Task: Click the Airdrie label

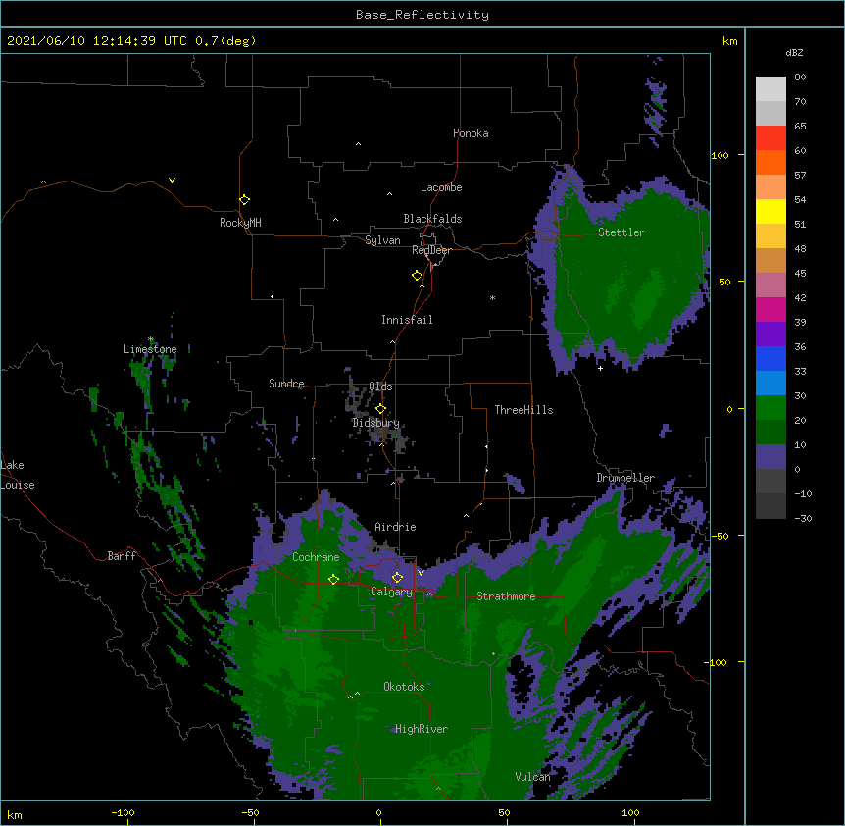Action: point(395,527)
